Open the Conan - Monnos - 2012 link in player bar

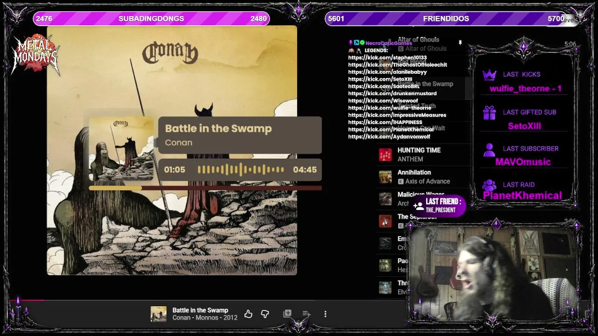pyautogui.click(x=205, y=318)
